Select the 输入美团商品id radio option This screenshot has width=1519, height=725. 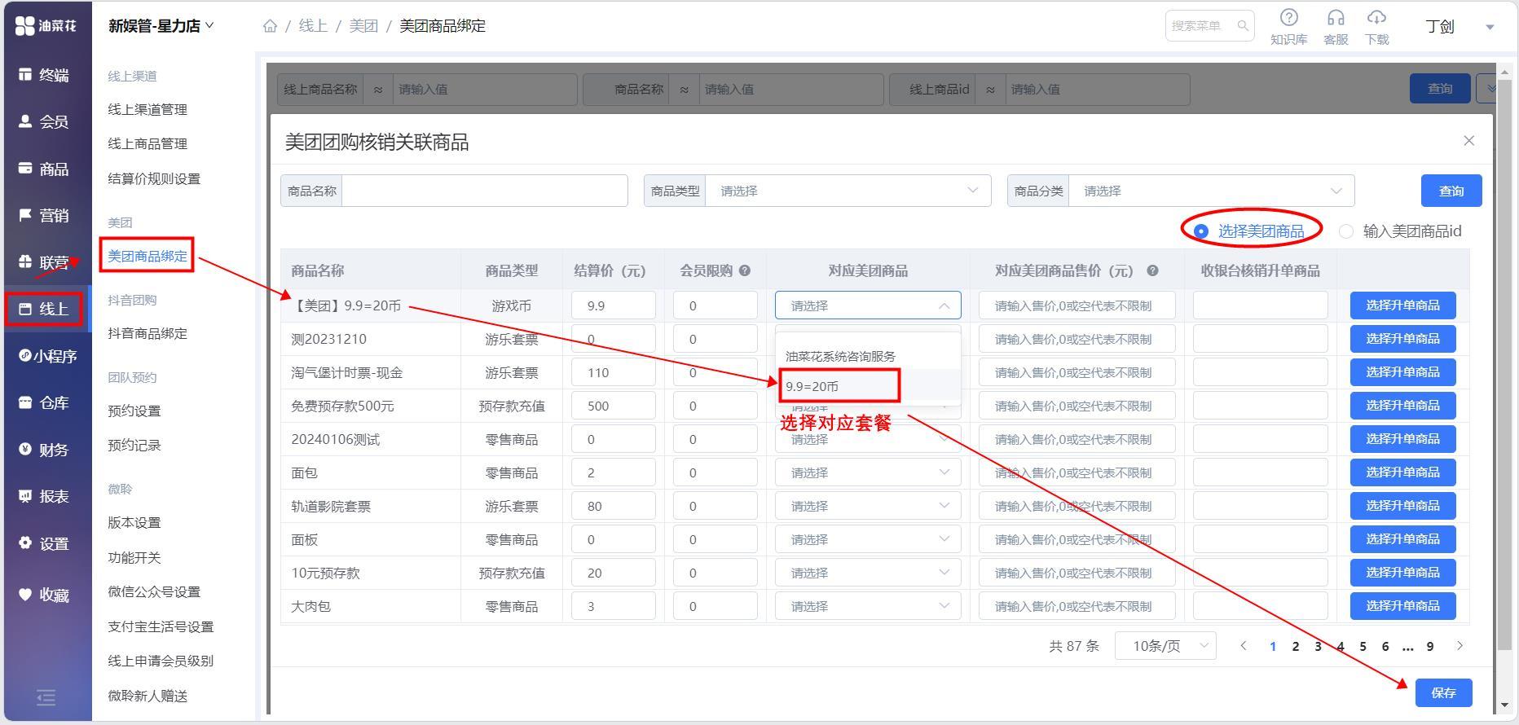(x=1400, y=231)
